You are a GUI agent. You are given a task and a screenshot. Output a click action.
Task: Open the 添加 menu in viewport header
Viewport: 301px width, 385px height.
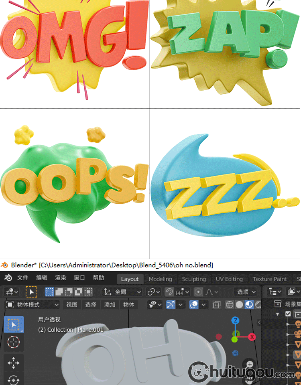(x=110, y=305)
